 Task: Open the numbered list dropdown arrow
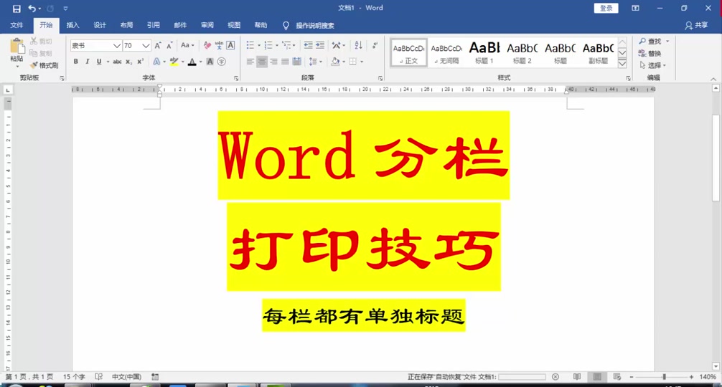[277, 45]
